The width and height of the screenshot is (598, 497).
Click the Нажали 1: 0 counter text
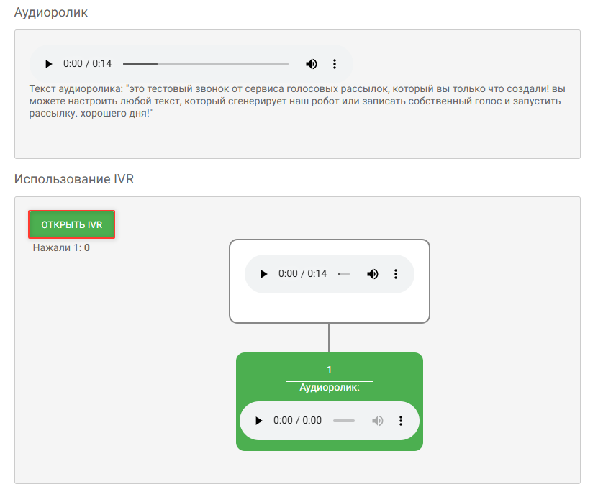point(61,247)
